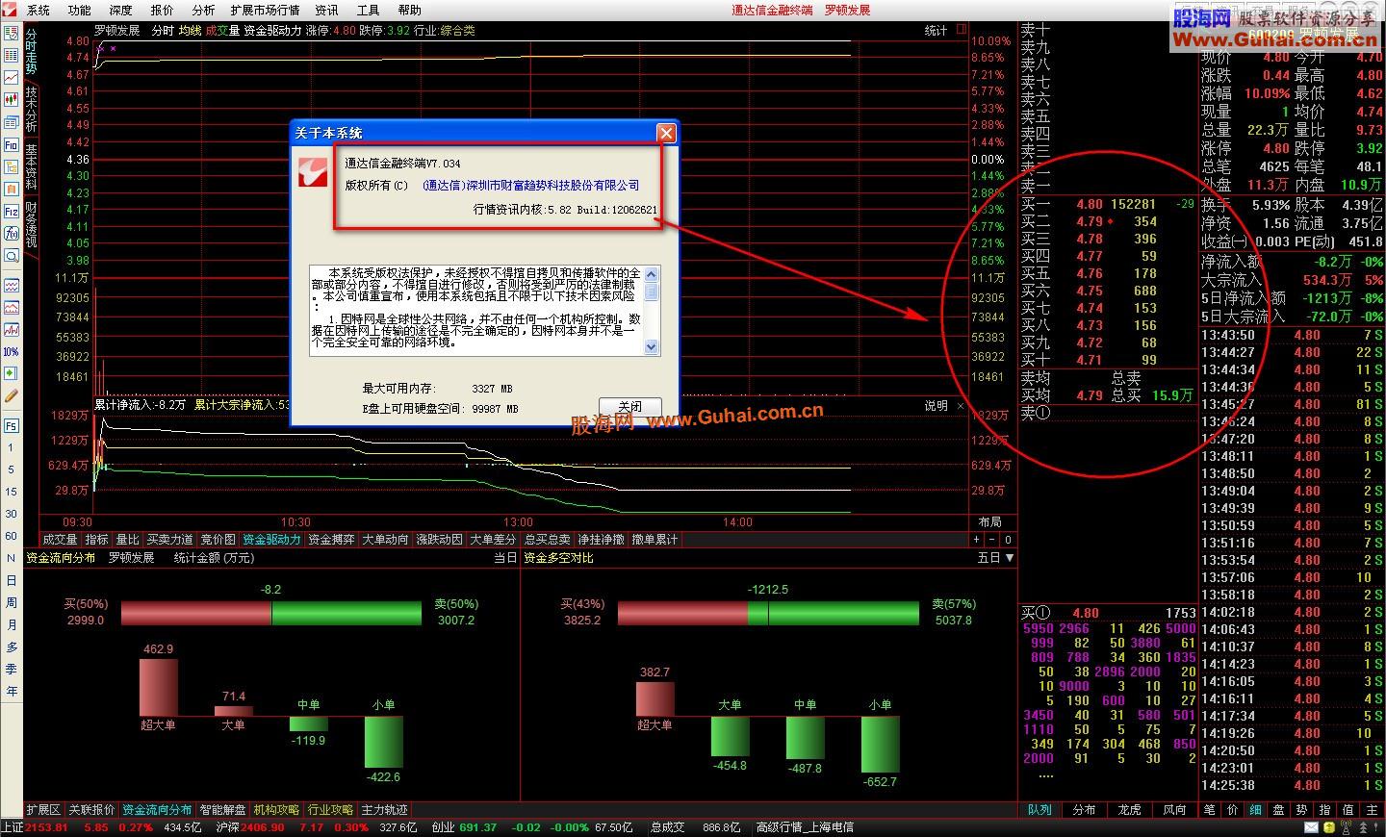
Task: Click the red logo in About dialog
Action: click(x=313, y=171)
